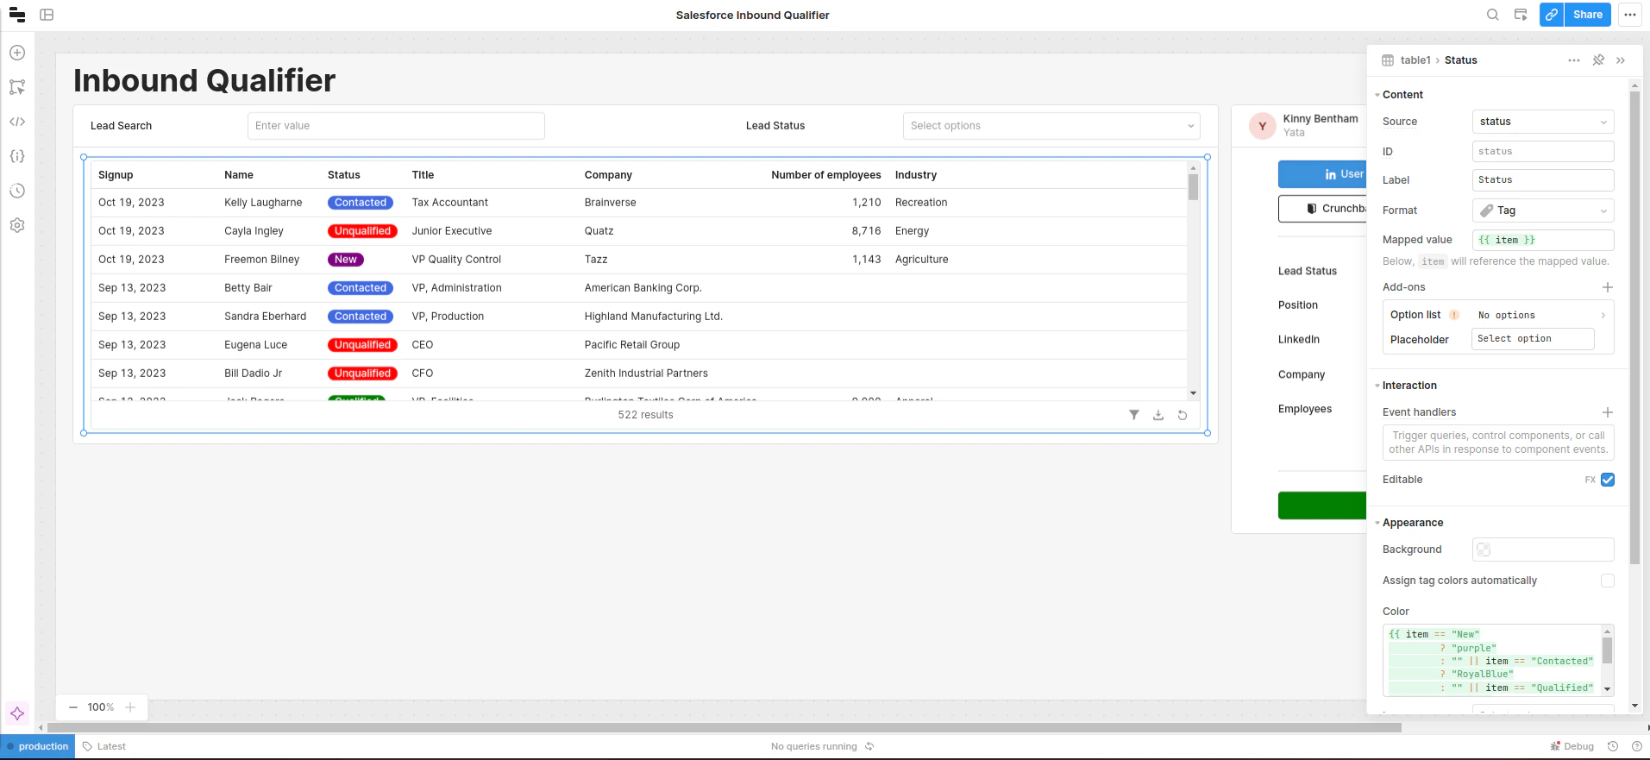The height and width of the screenshot is (760, 1650).
Task: Click the blue LinkedIn User button
Action: click(1322, 174)
